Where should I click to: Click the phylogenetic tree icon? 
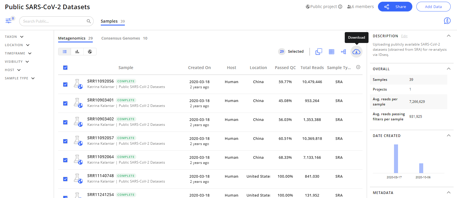pos(344,52)
